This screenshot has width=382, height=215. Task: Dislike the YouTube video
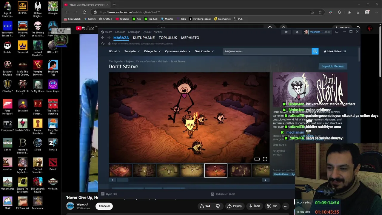click(x=218, y=206)
